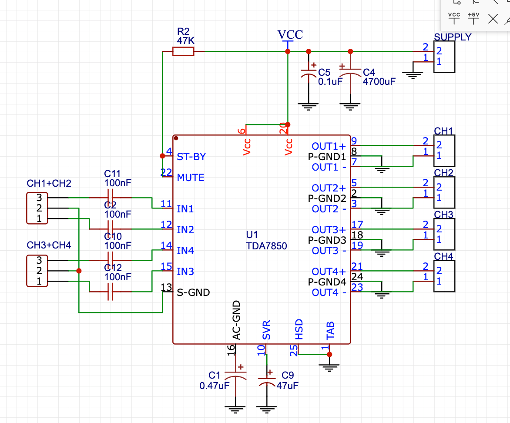The image size is (510, 423).
Task: Select the CH1+CH2 input connector body
Action: [x=37, y=208]
